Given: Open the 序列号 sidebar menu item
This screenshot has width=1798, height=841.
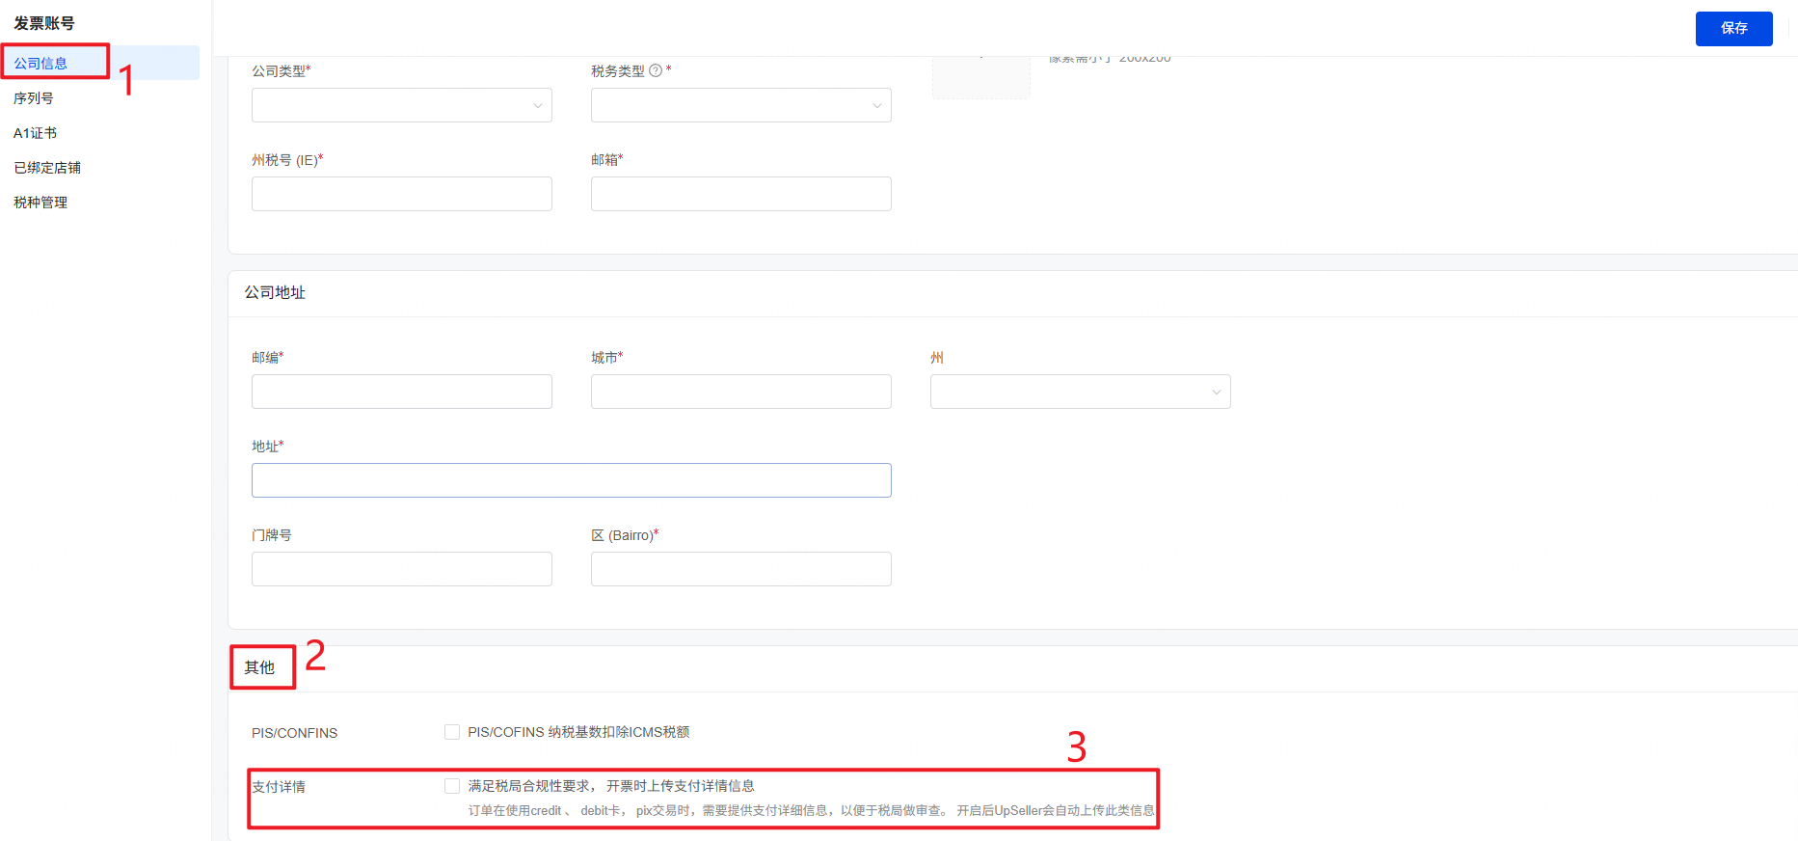Looking at the screenshot, I should [x=100, y=97].
